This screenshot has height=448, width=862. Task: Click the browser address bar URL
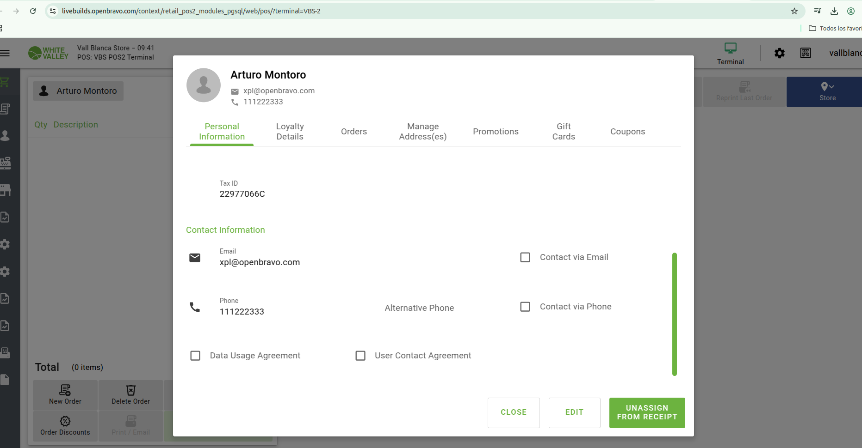pos(191,11)
